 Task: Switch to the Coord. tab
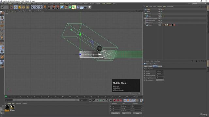tap(150, 66)
